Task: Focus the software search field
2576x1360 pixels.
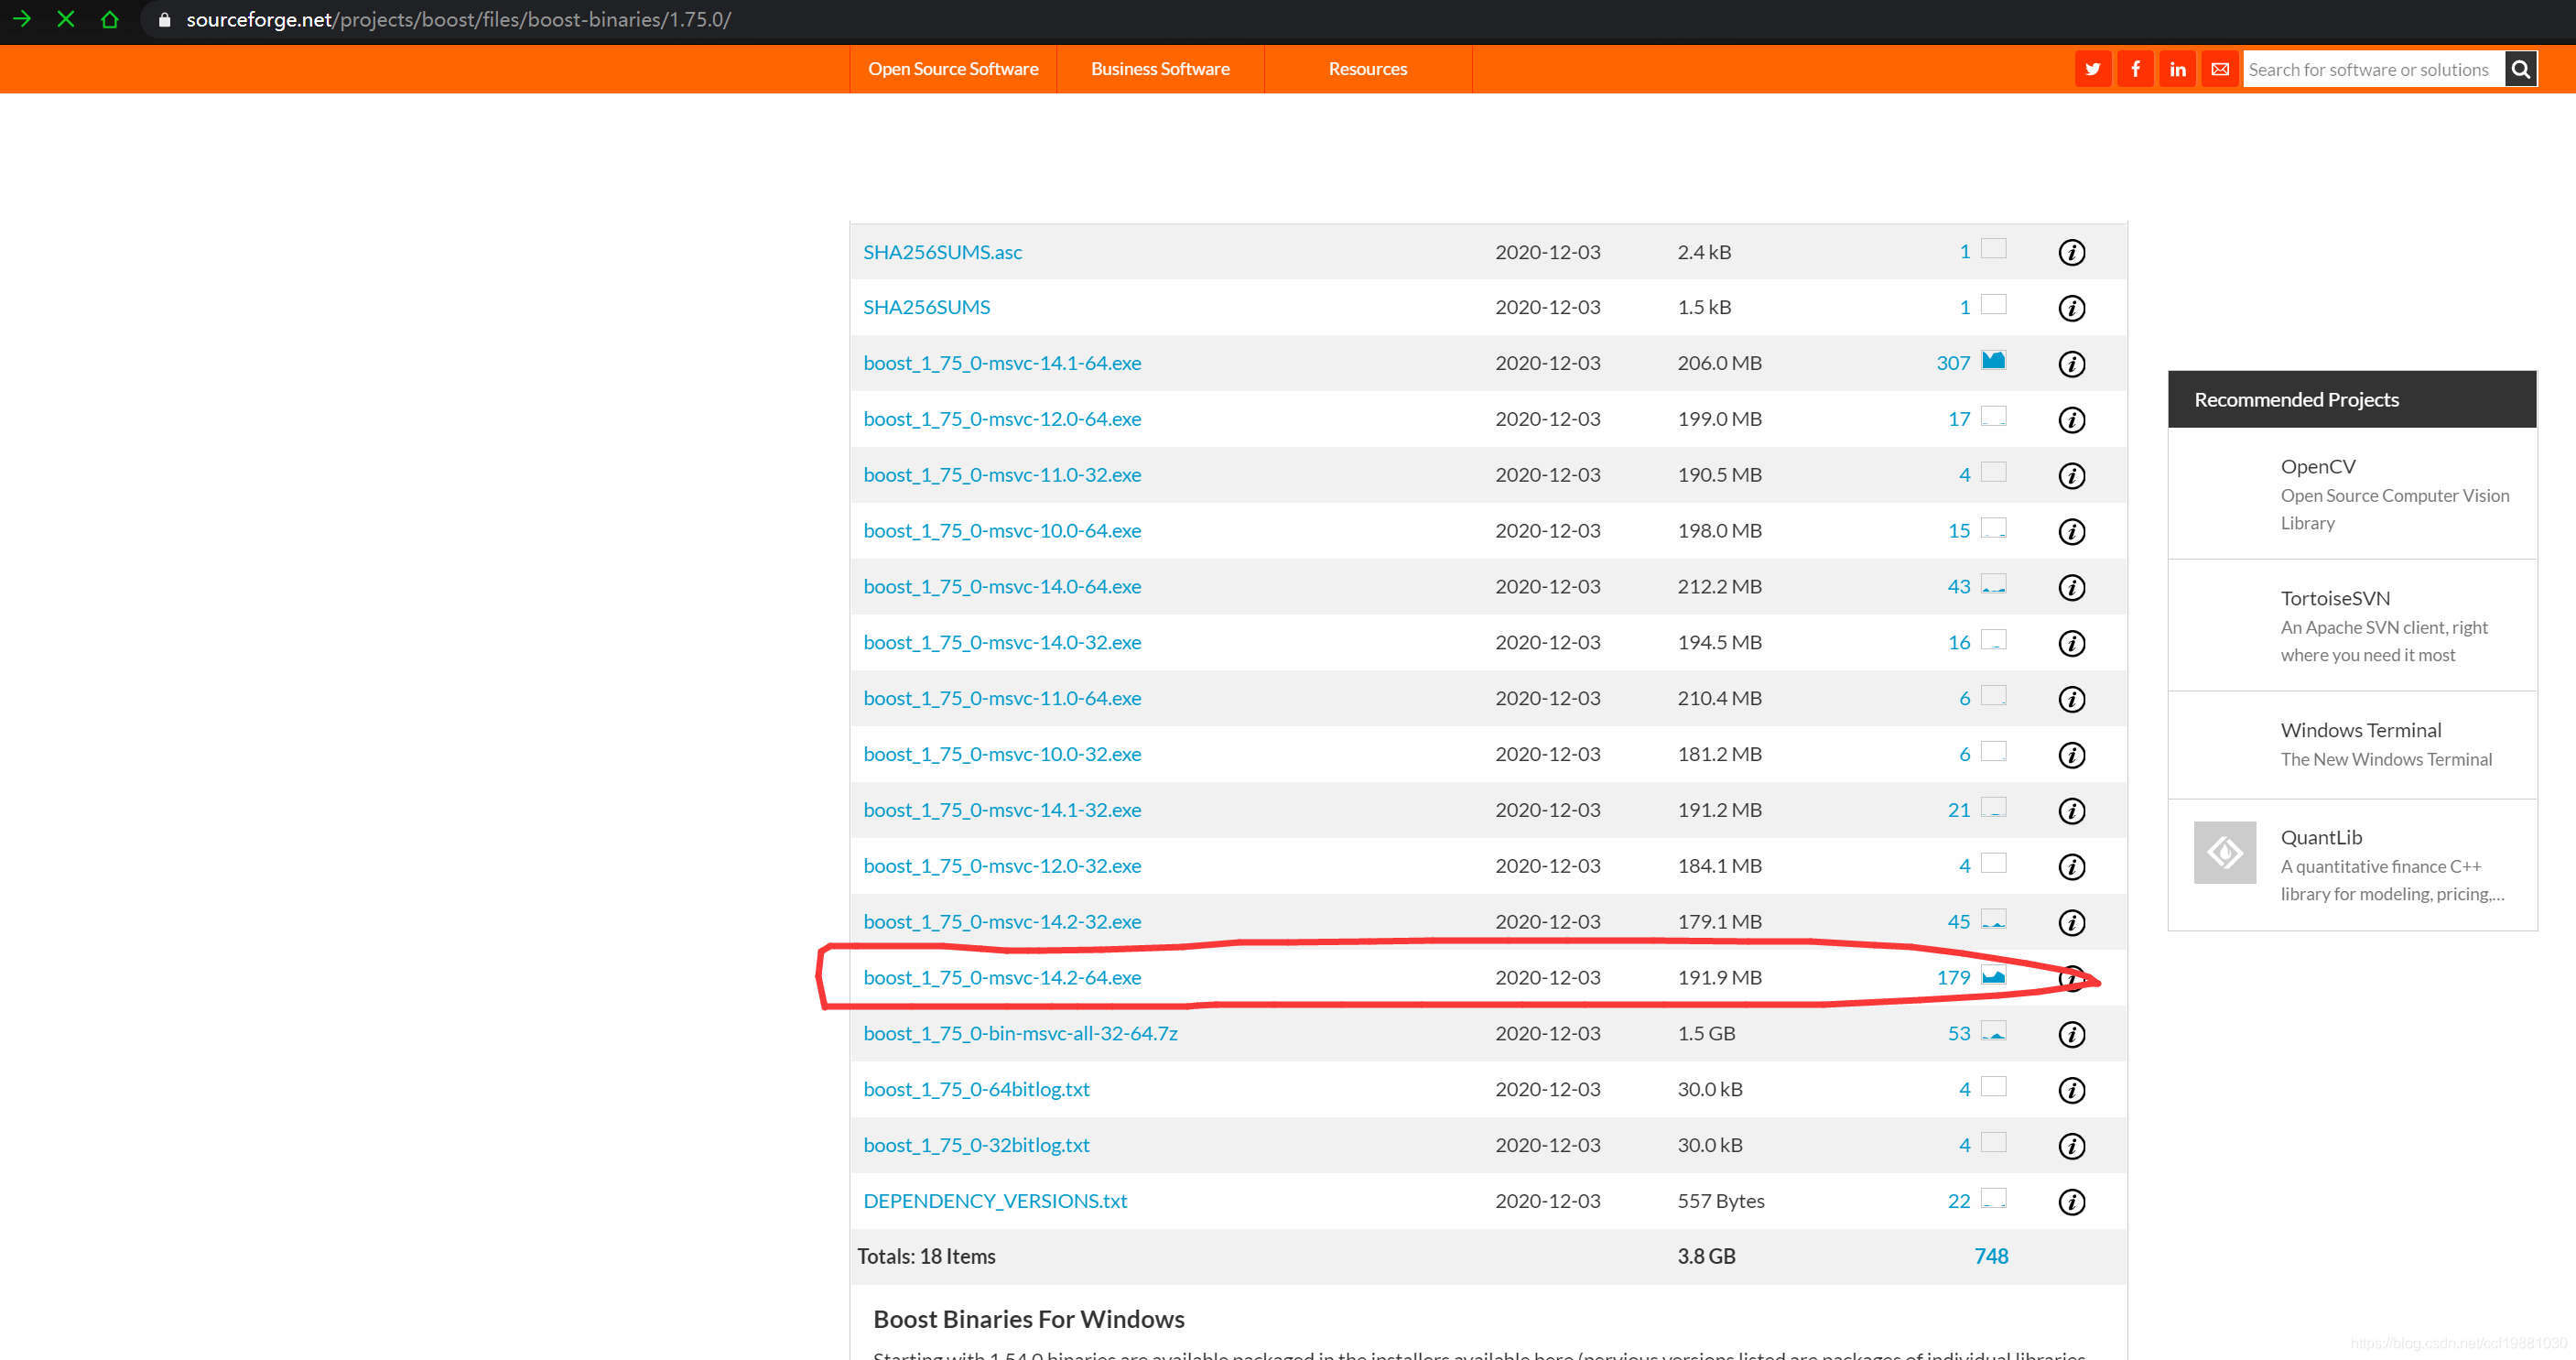Action: pyautogui.click(x=2371, y=69)
